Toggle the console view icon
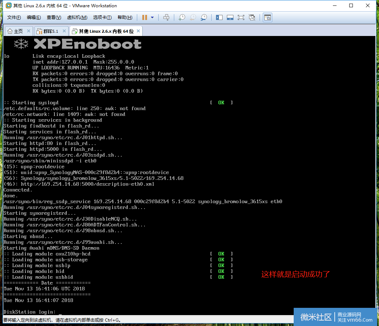Image resolution: width=379 pixels, height=326 pixels. tap(268, 17)
